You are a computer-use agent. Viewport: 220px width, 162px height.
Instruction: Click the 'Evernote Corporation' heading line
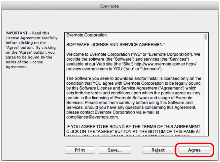(86, 35)
